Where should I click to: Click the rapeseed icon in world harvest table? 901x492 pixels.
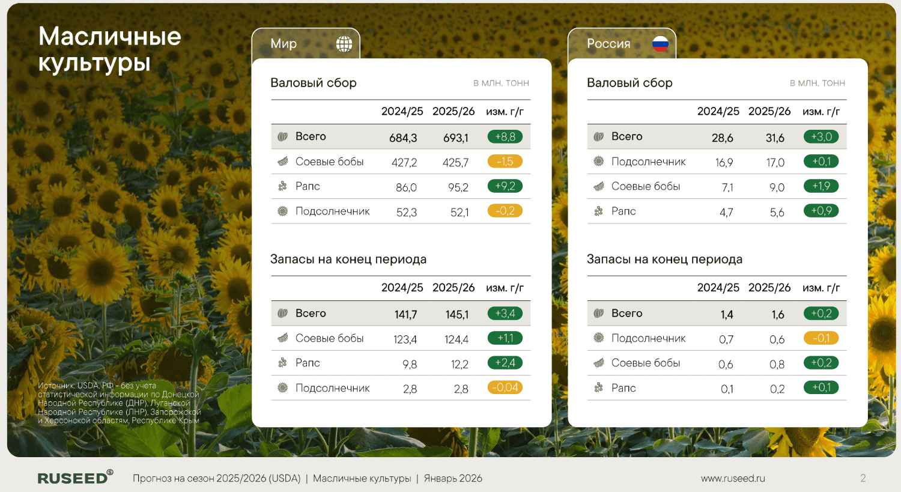283,186
